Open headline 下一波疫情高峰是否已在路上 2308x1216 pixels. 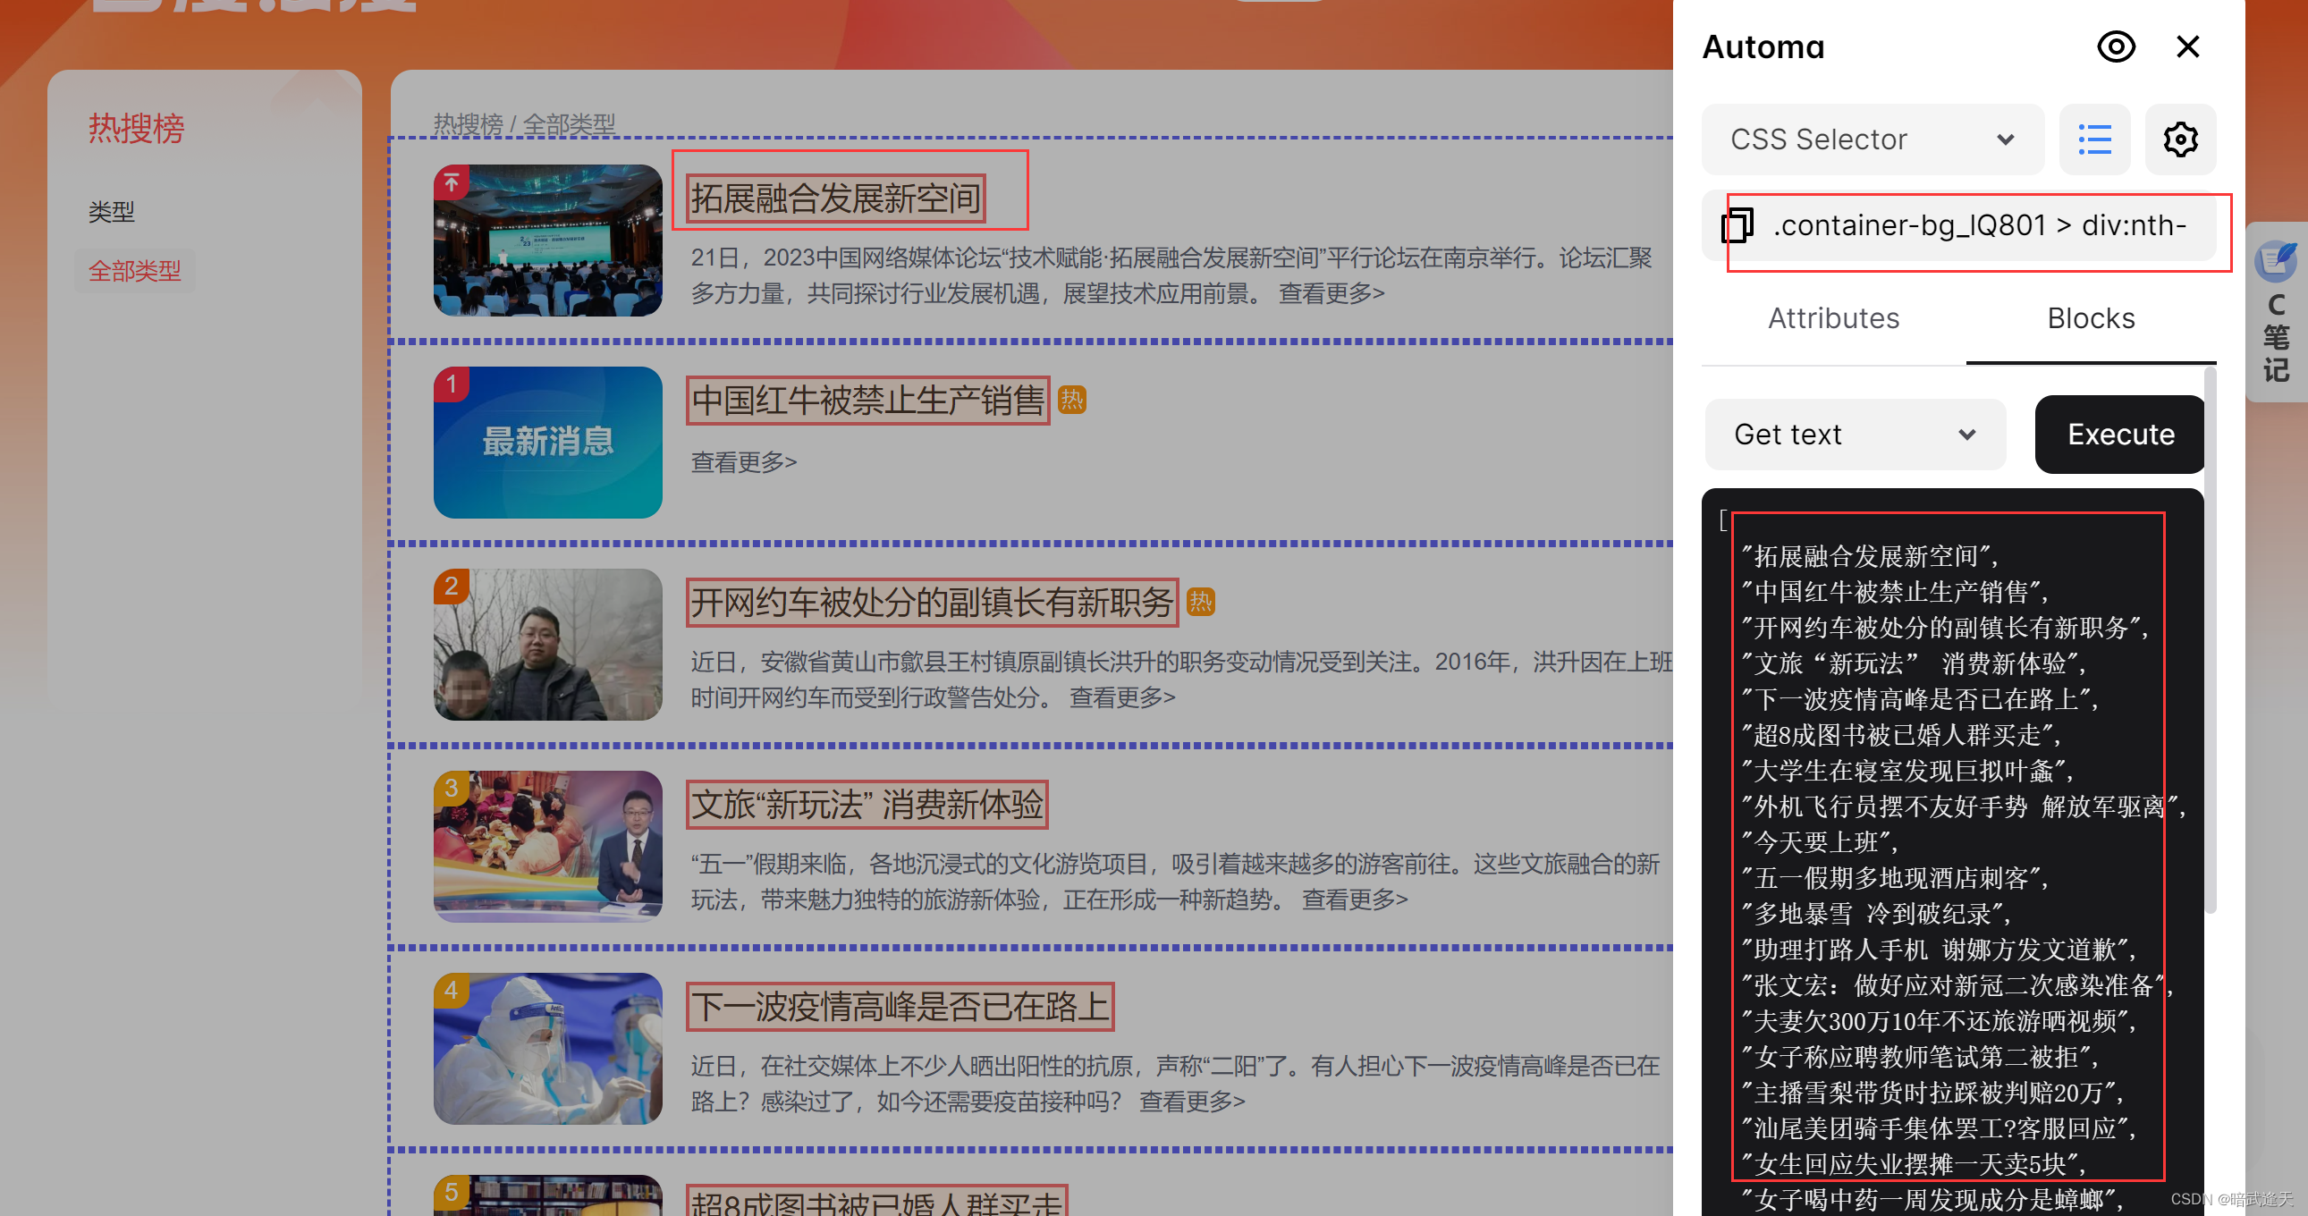point(900,1006)
